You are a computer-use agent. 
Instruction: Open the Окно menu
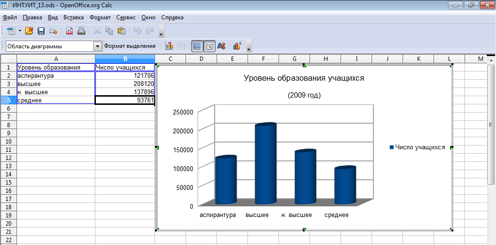[x=148, y=17]
